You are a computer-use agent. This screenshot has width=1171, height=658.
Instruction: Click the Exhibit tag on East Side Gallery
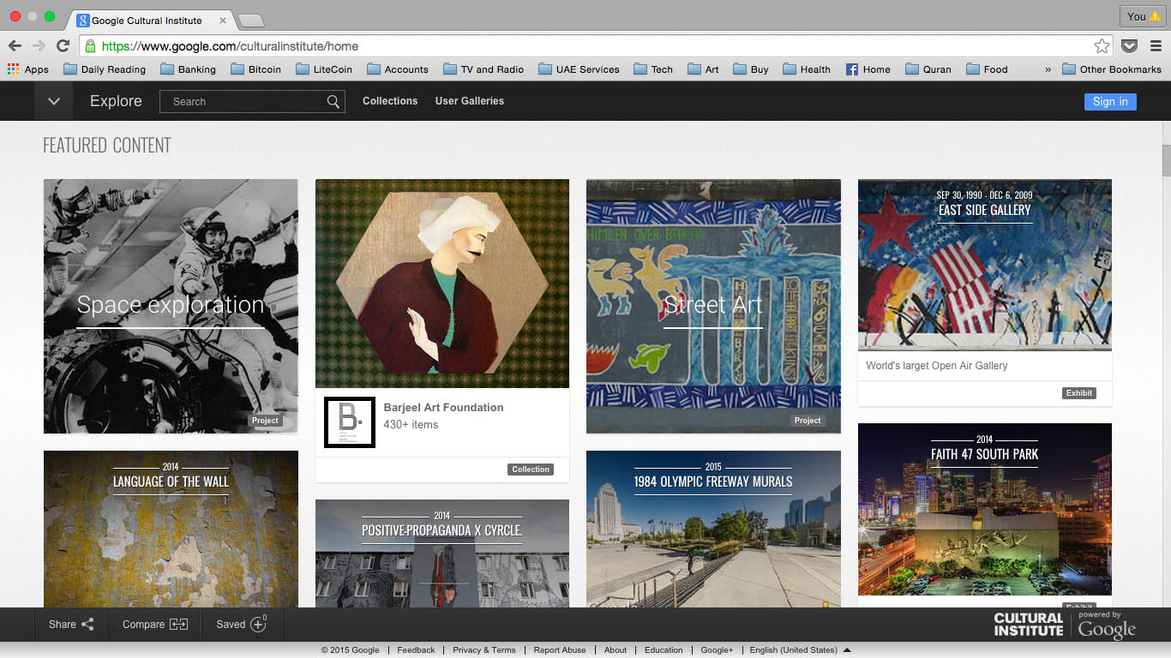pos(1079,393)
